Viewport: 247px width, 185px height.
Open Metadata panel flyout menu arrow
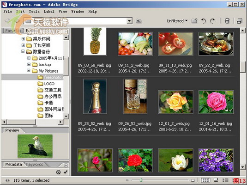tap(66, 165)
